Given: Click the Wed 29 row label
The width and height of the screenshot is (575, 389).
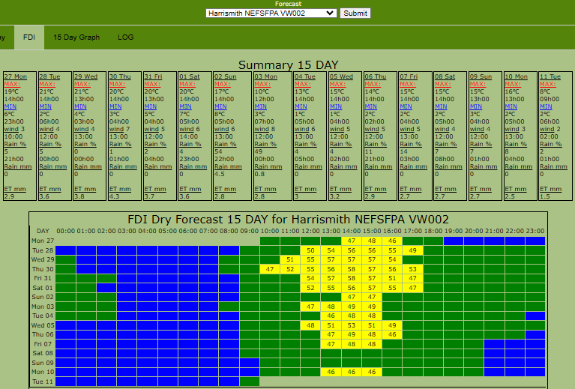Looking at the screenshot, I should coord(43,259).
